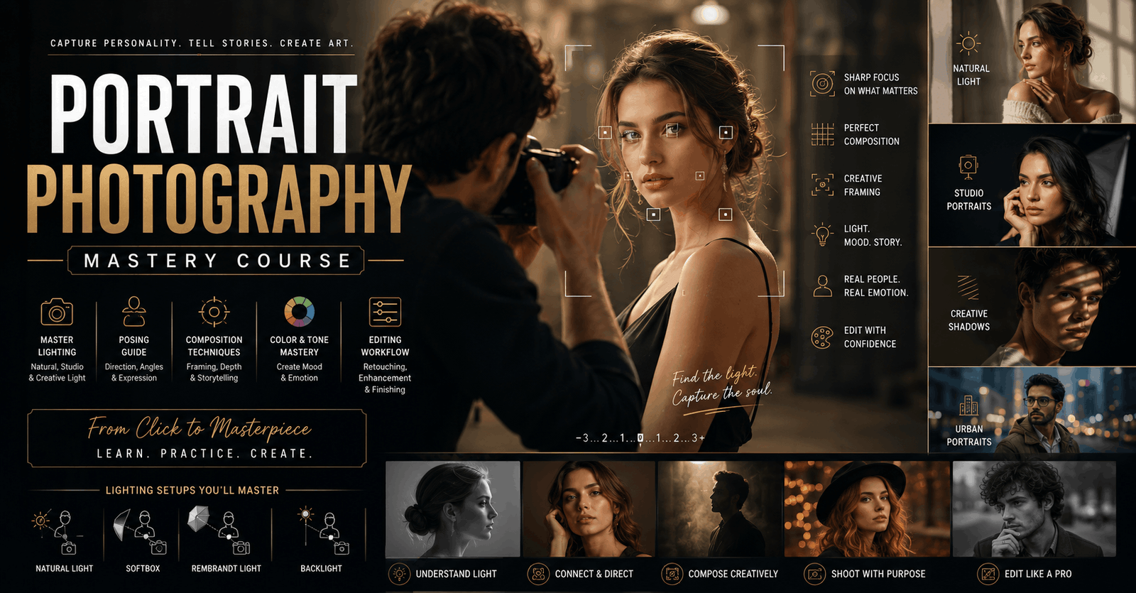Screen dimensions: 1136x593
Task: Click the Connect & Direct caption
Action: pos(594,574)
